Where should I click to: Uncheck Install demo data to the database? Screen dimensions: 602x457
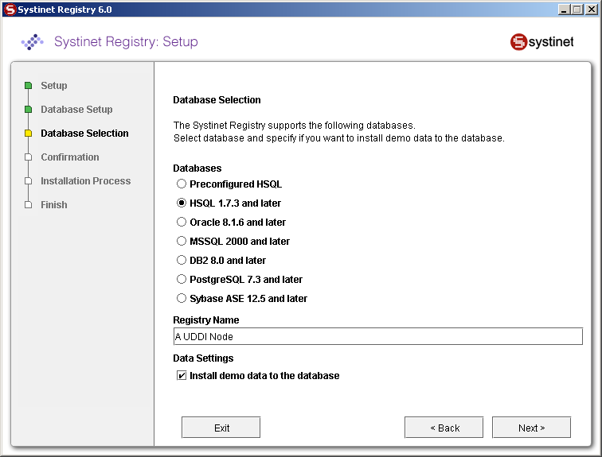182,376
